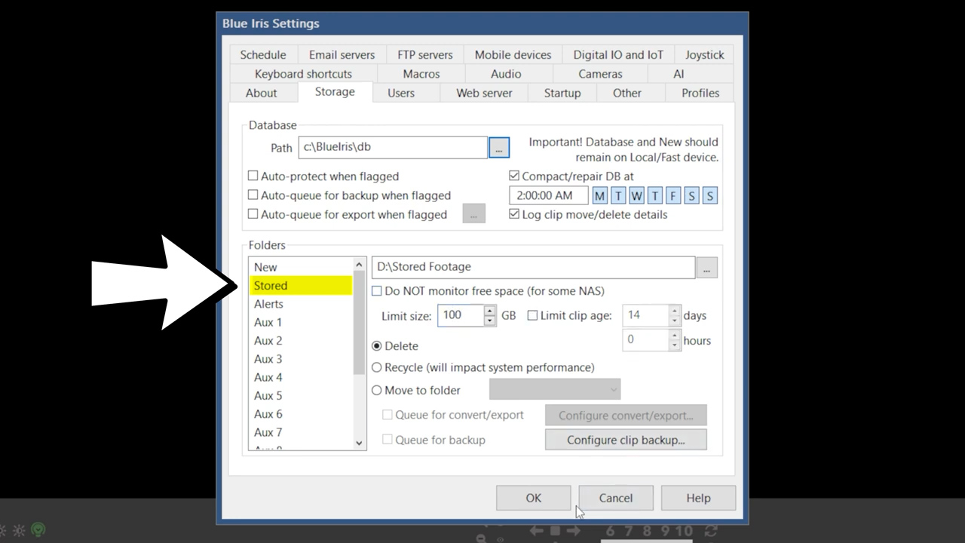Open the FTP servers tab
This screenshot has height=543, width=965.
coord(425,54)
